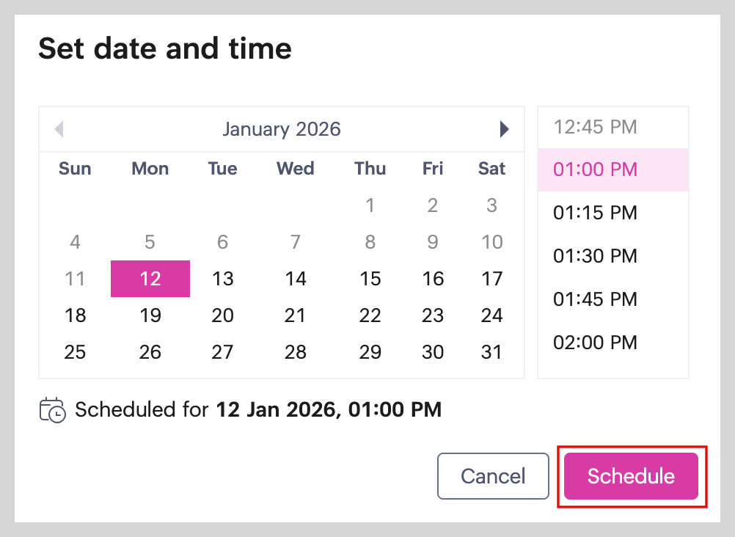735x537 pixels.
Task: Select 01:15 PM time slot
Action: 595,213
